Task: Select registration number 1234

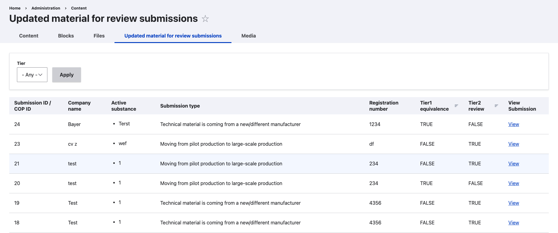Action: pos(375,124)
